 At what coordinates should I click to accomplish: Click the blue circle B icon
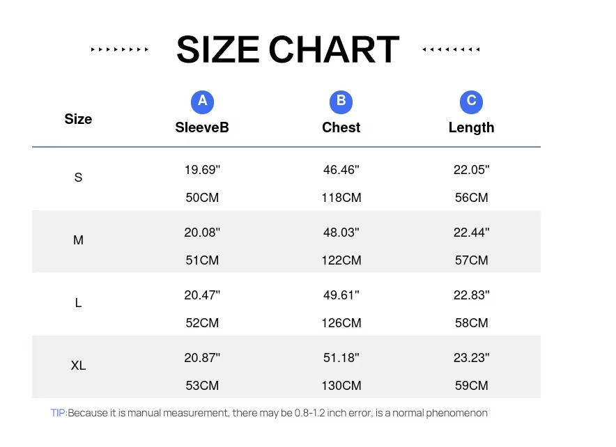341,102
